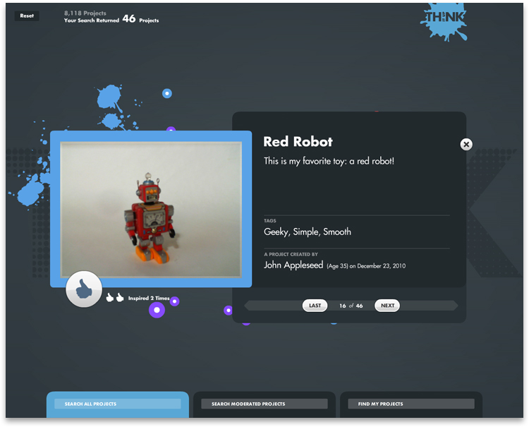Click the tags 'Geeky, Simple, Smooth'

coord(308,232)
